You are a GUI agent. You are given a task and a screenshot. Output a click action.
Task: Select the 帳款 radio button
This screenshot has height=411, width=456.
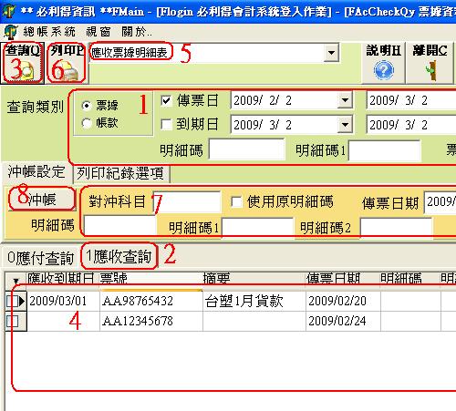87,123
